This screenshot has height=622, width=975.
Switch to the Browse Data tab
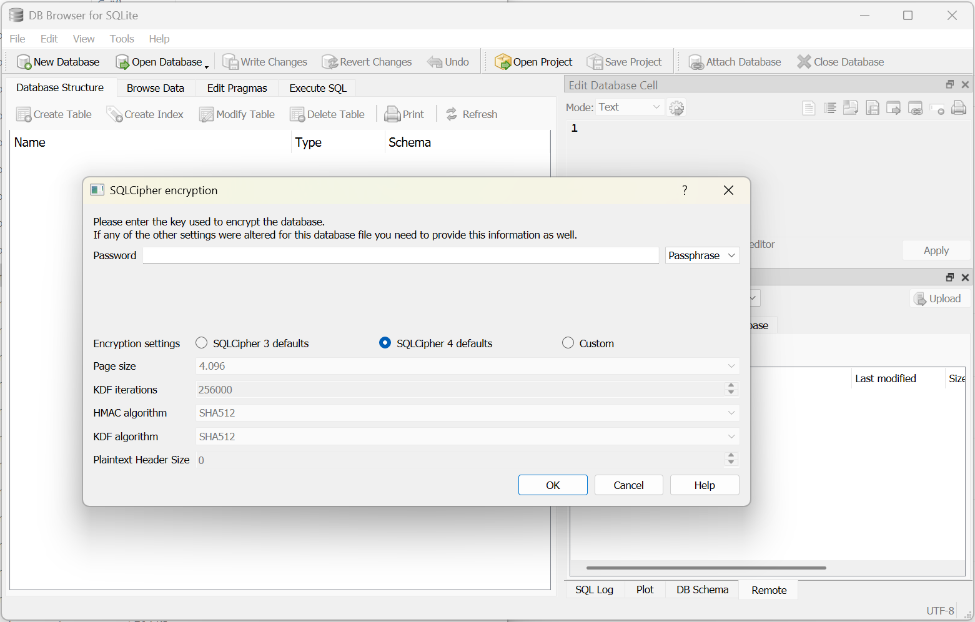(x=156, y=88)
